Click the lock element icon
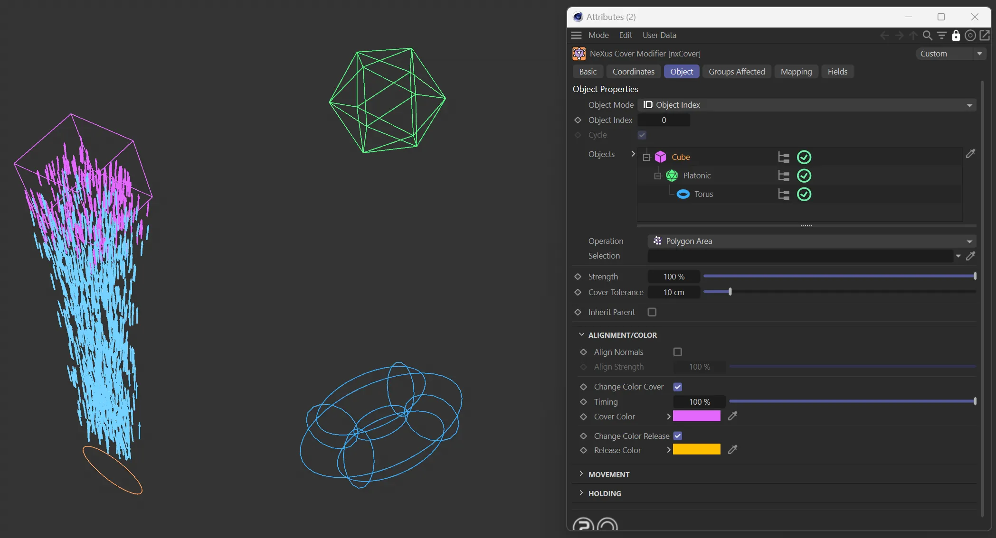The width and height of the screenshot is (996, 538). [956, 36]
